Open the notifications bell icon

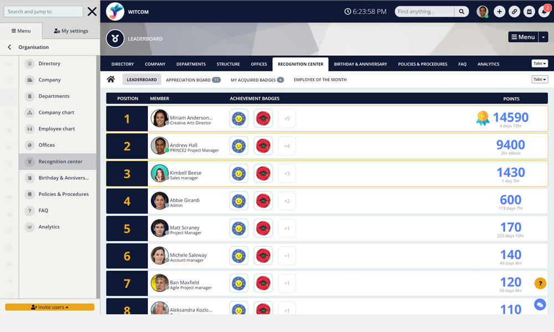tap(544, 12)
